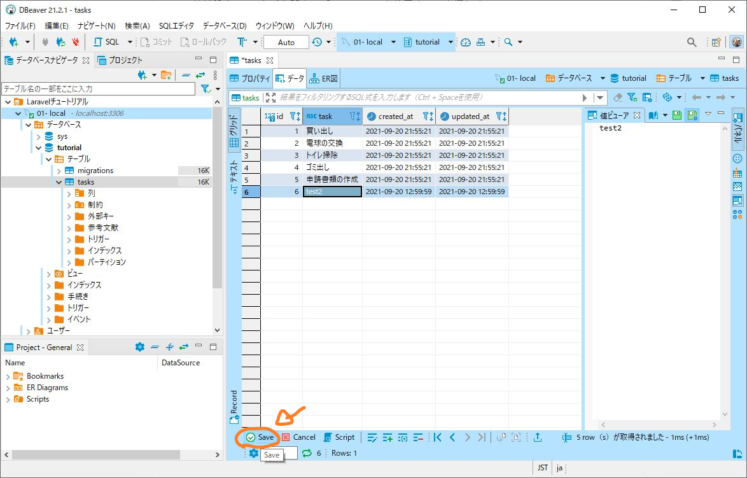The width and height of the screenshot is (747, 478).
Task: Click the Script button
Action: tap(339, 437)
